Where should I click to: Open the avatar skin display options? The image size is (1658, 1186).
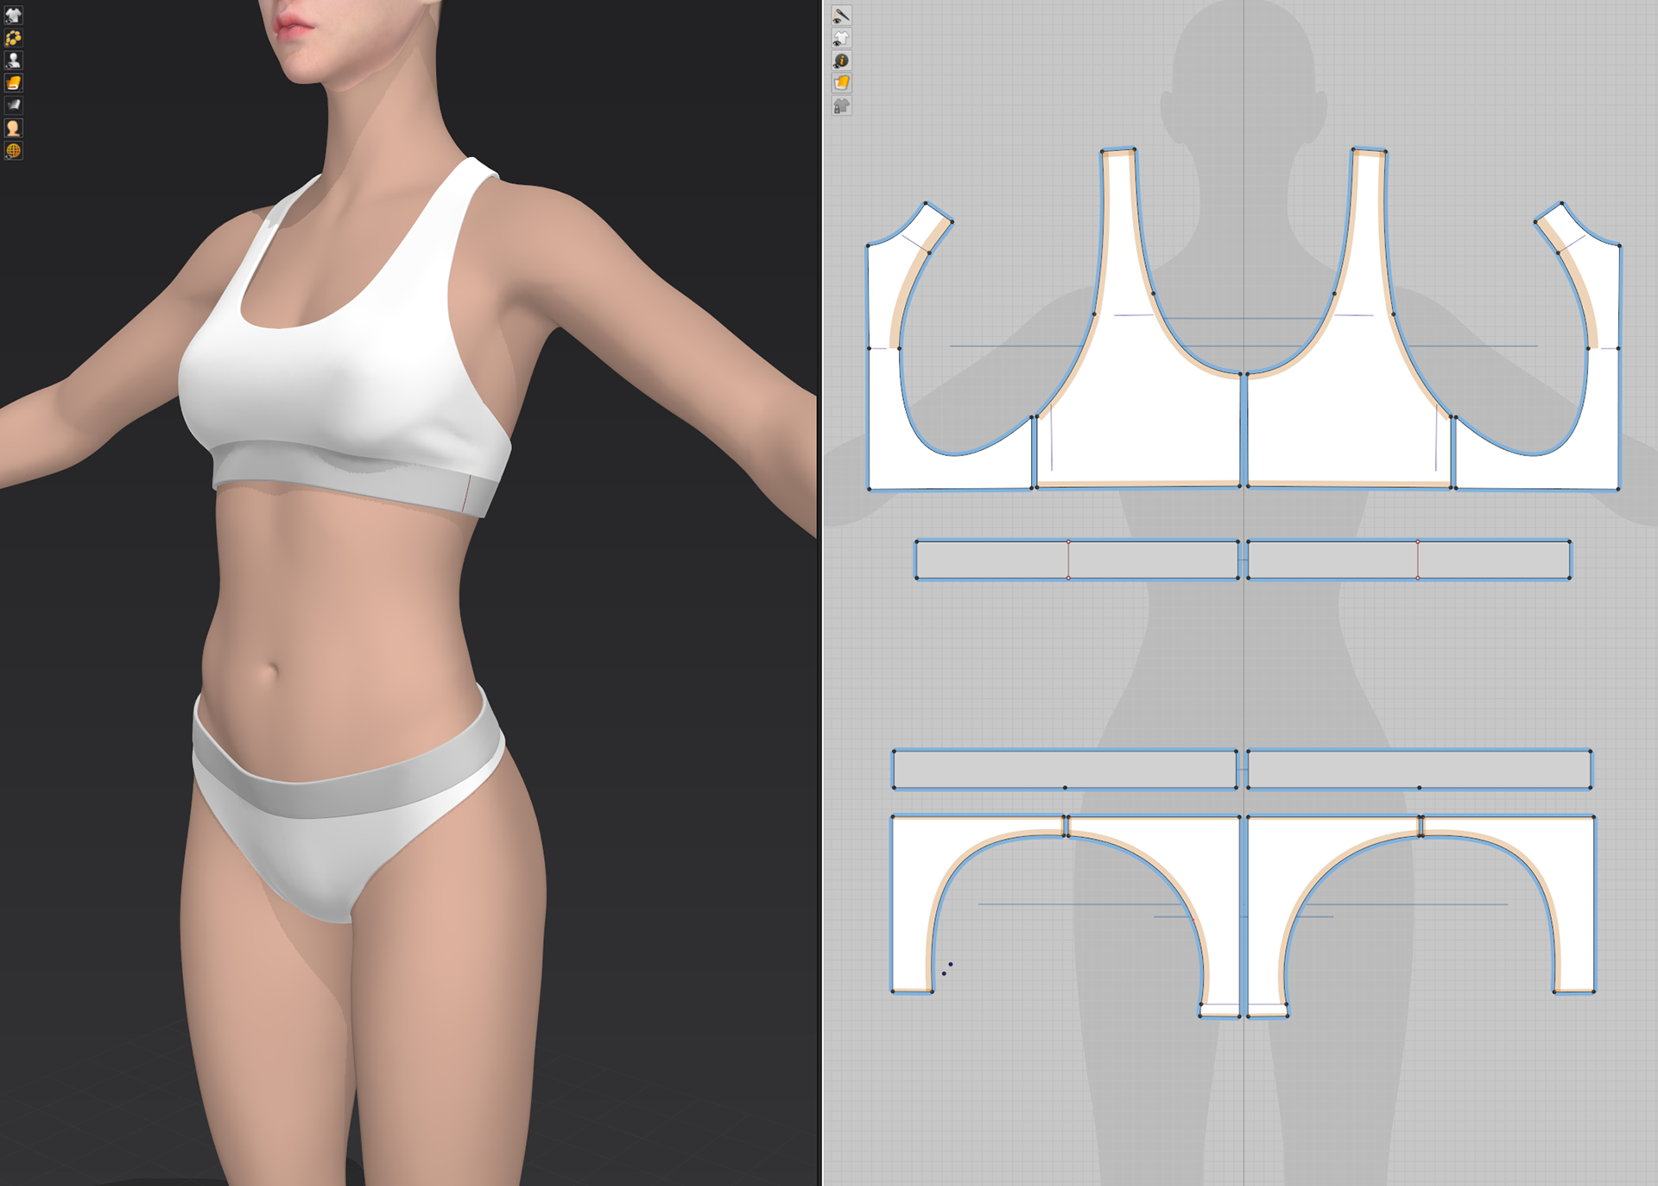coord(13,128)
